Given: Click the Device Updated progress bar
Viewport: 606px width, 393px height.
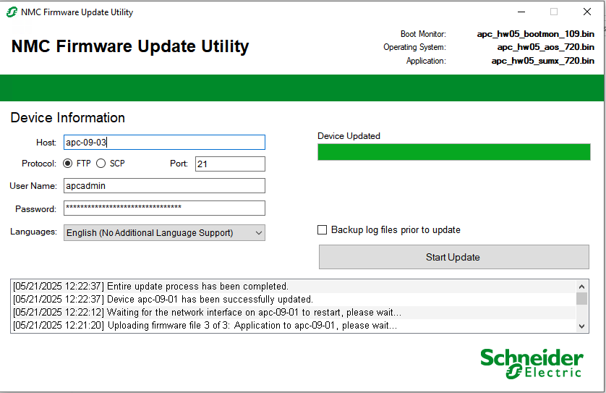Looking at the screenshot, I should click(453, 152).
